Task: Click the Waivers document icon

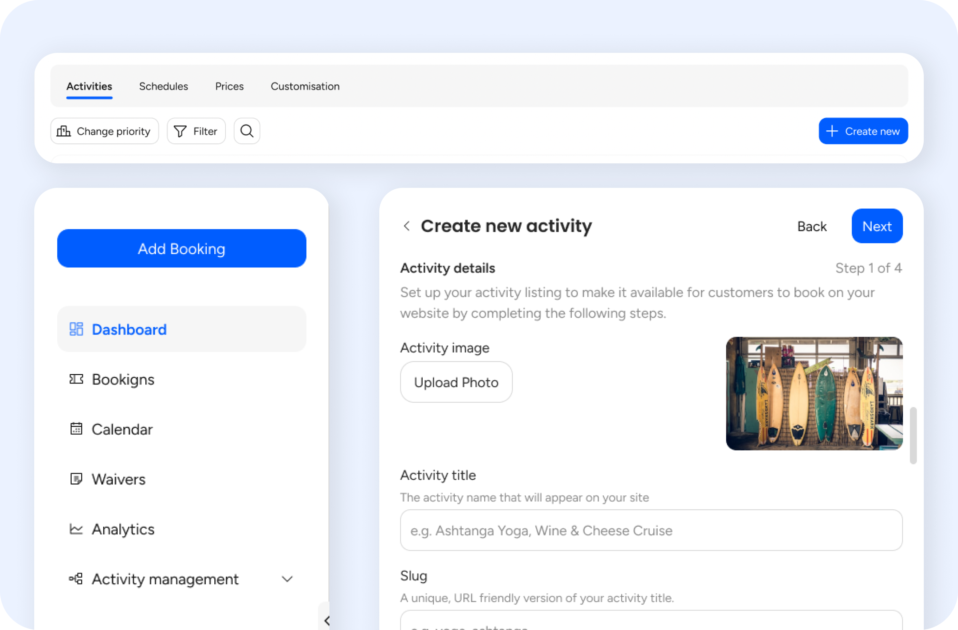Action: pos(76,479)
